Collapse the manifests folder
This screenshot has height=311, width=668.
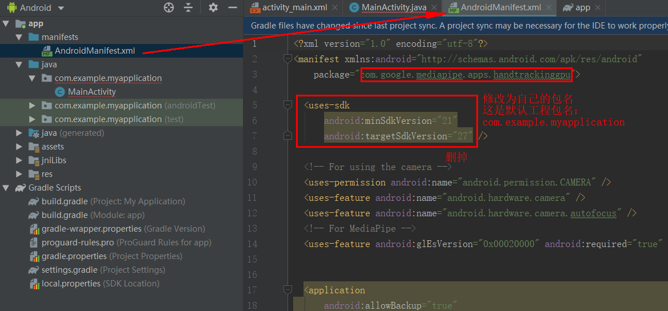[x=19, y=38]
